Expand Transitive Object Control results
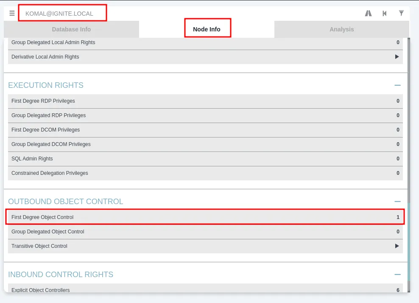Image resolution: width=419 pixels, height=303 pixels. tap(397, 246)
